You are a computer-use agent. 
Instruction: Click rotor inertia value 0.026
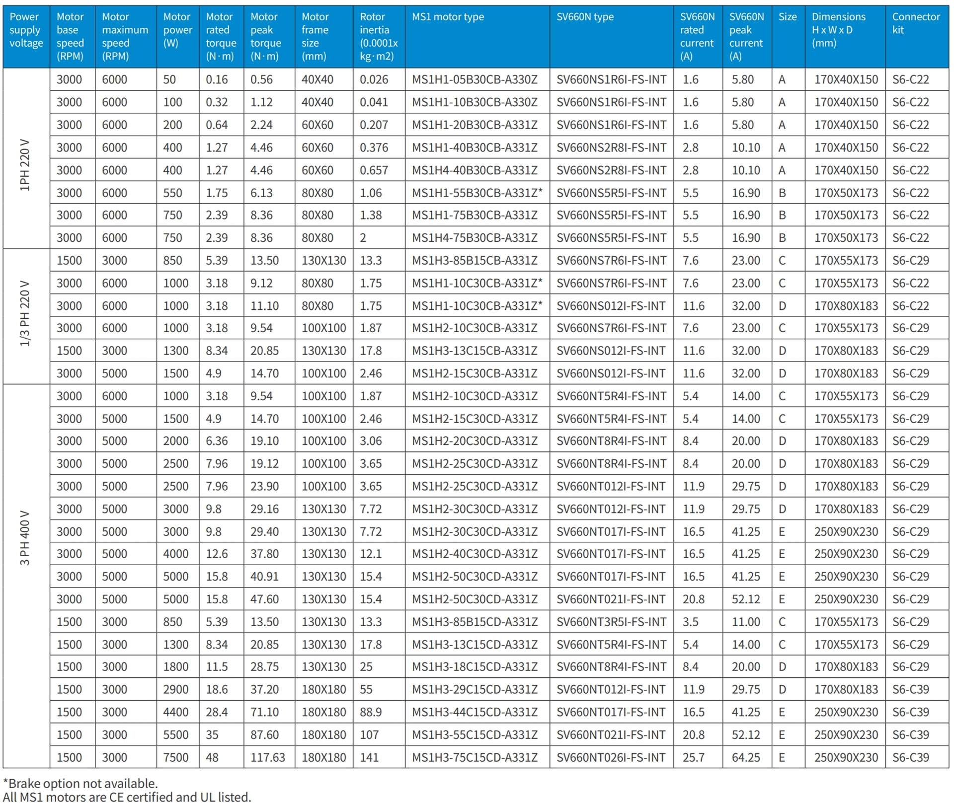(374, 79)
